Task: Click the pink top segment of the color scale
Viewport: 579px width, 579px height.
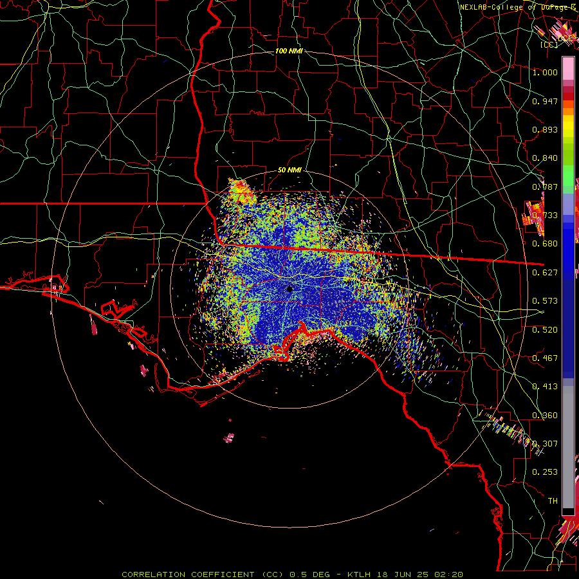Action: tap(568, 69)
